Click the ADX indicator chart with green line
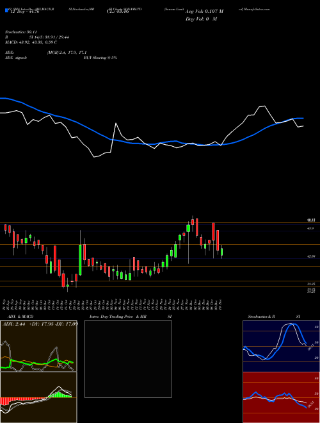 point(38,346)
